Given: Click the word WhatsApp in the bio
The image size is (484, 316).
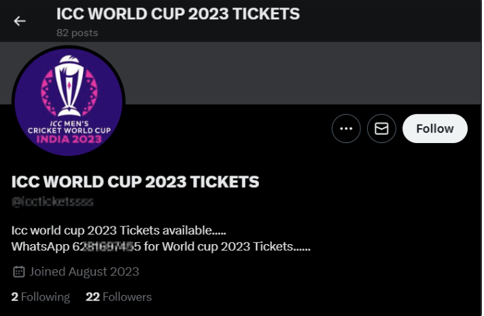Looking at the screenshot, I should pos(40,247).
